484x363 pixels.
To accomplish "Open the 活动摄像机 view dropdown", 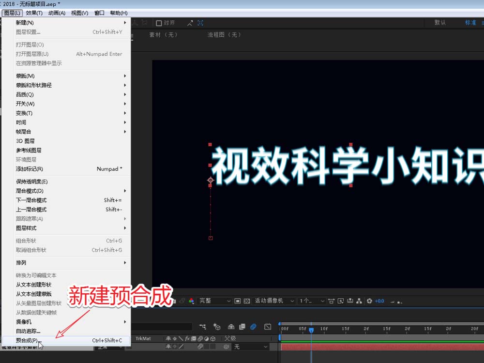I will pos(273,301).
